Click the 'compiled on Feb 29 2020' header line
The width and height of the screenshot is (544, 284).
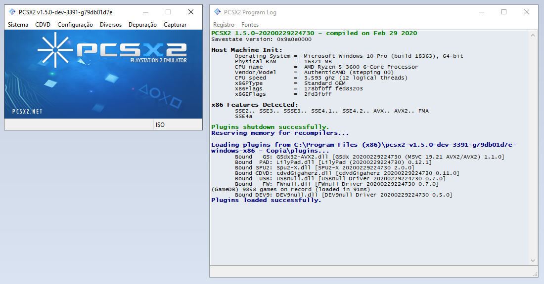(315, 33)
